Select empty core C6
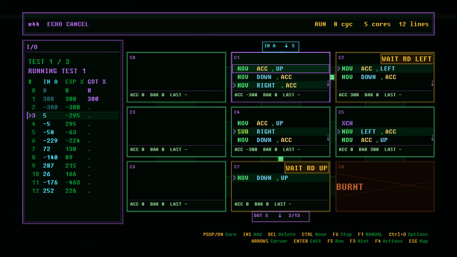The width and height of the screenshot is (457, 257). point(176,186)
